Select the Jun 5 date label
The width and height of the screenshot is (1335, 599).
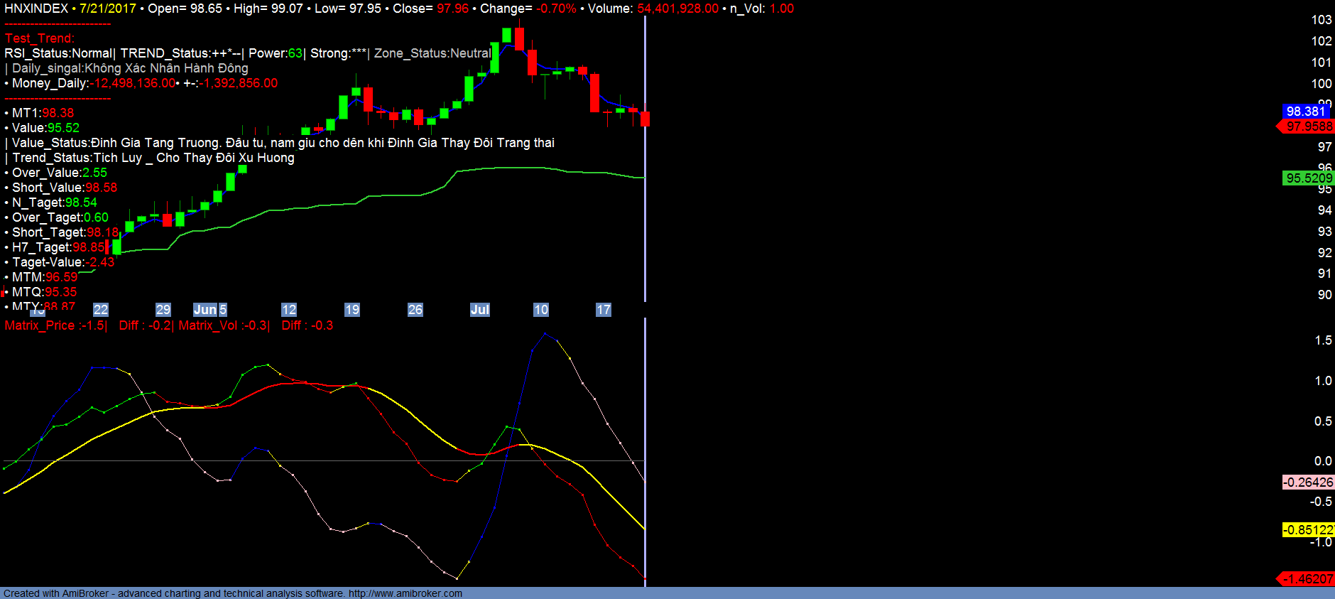[x=210, y=310]
